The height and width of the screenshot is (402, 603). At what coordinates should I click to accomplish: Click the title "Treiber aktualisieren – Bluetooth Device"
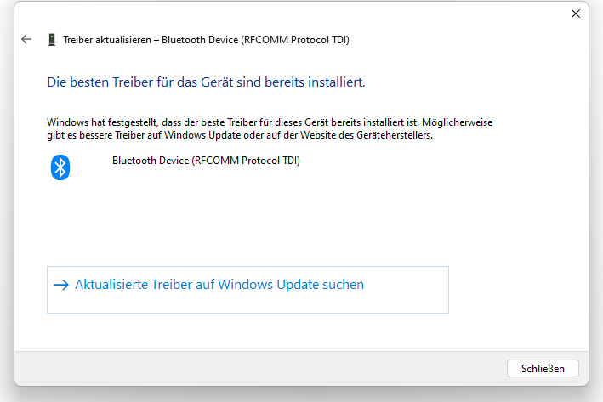pyautogui.click(x=206, y=40)
